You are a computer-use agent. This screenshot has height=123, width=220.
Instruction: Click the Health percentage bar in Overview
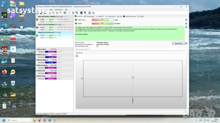click(x=102, y=24)
